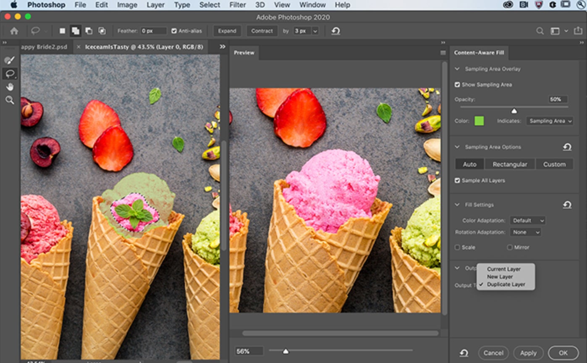Click the reset icon in options bar
The width and height of the screenshot is (587, 363).
pos(335,31)
